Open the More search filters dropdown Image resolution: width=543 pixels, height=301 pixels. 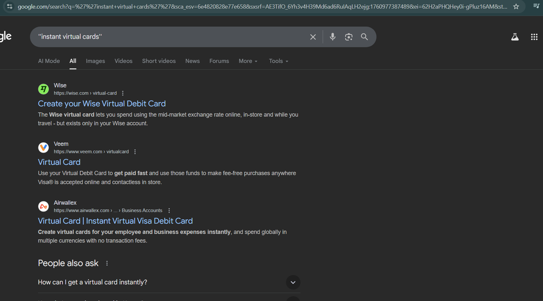pos(248,61)
